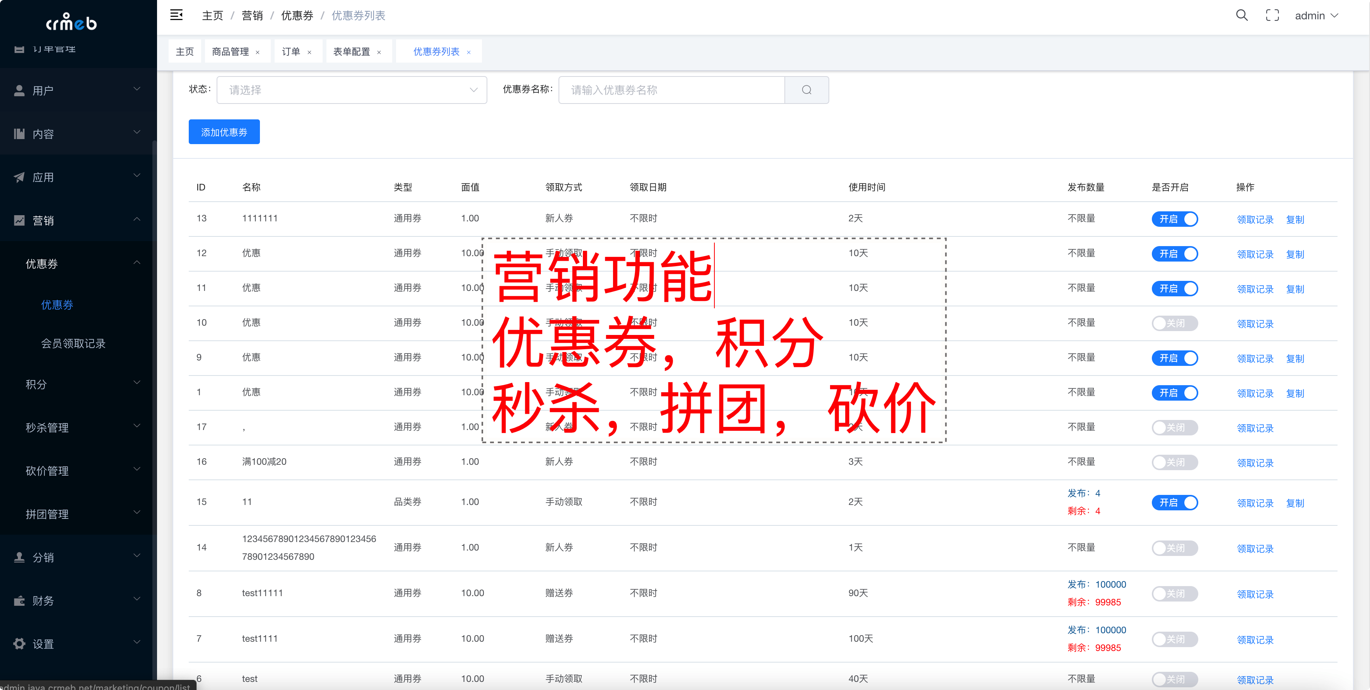Click the coupon name search button icon
Image resolution: width=1370 pixels, height=690 pixels.
click(x=806, y=90)
